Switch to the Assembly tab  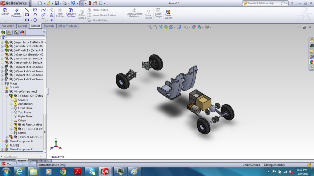(x=8, y=26)
